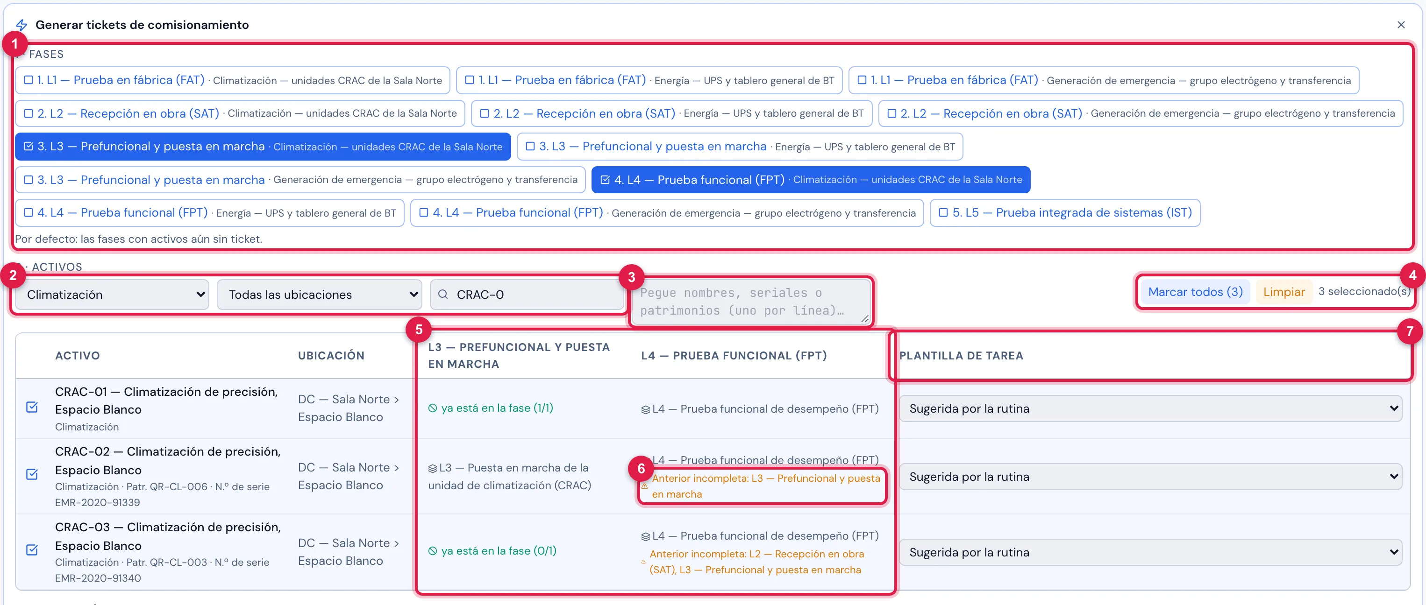Open the Todas las ubicaciones dropdown

[x=320, y=294]
